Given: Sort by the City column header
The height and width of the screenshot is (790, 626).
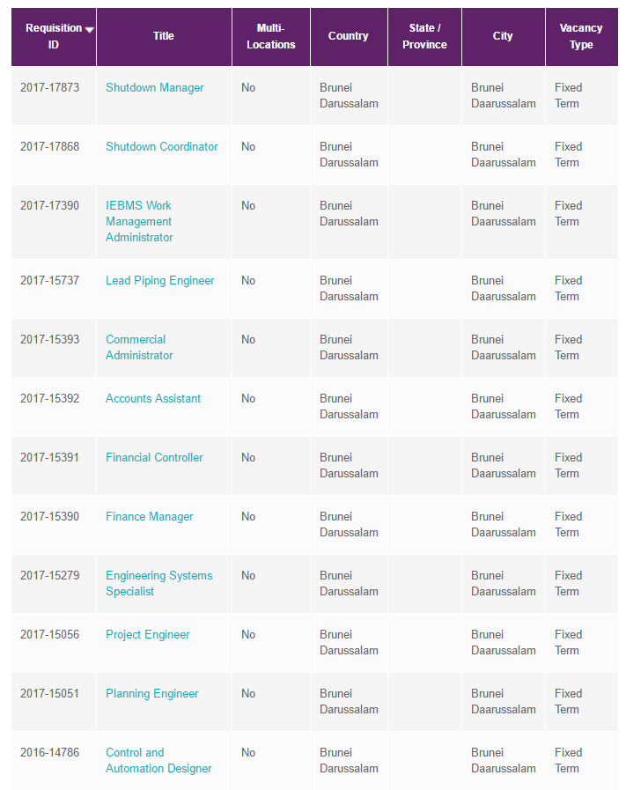Looking at the screenshot, I should tap(503, 36).
